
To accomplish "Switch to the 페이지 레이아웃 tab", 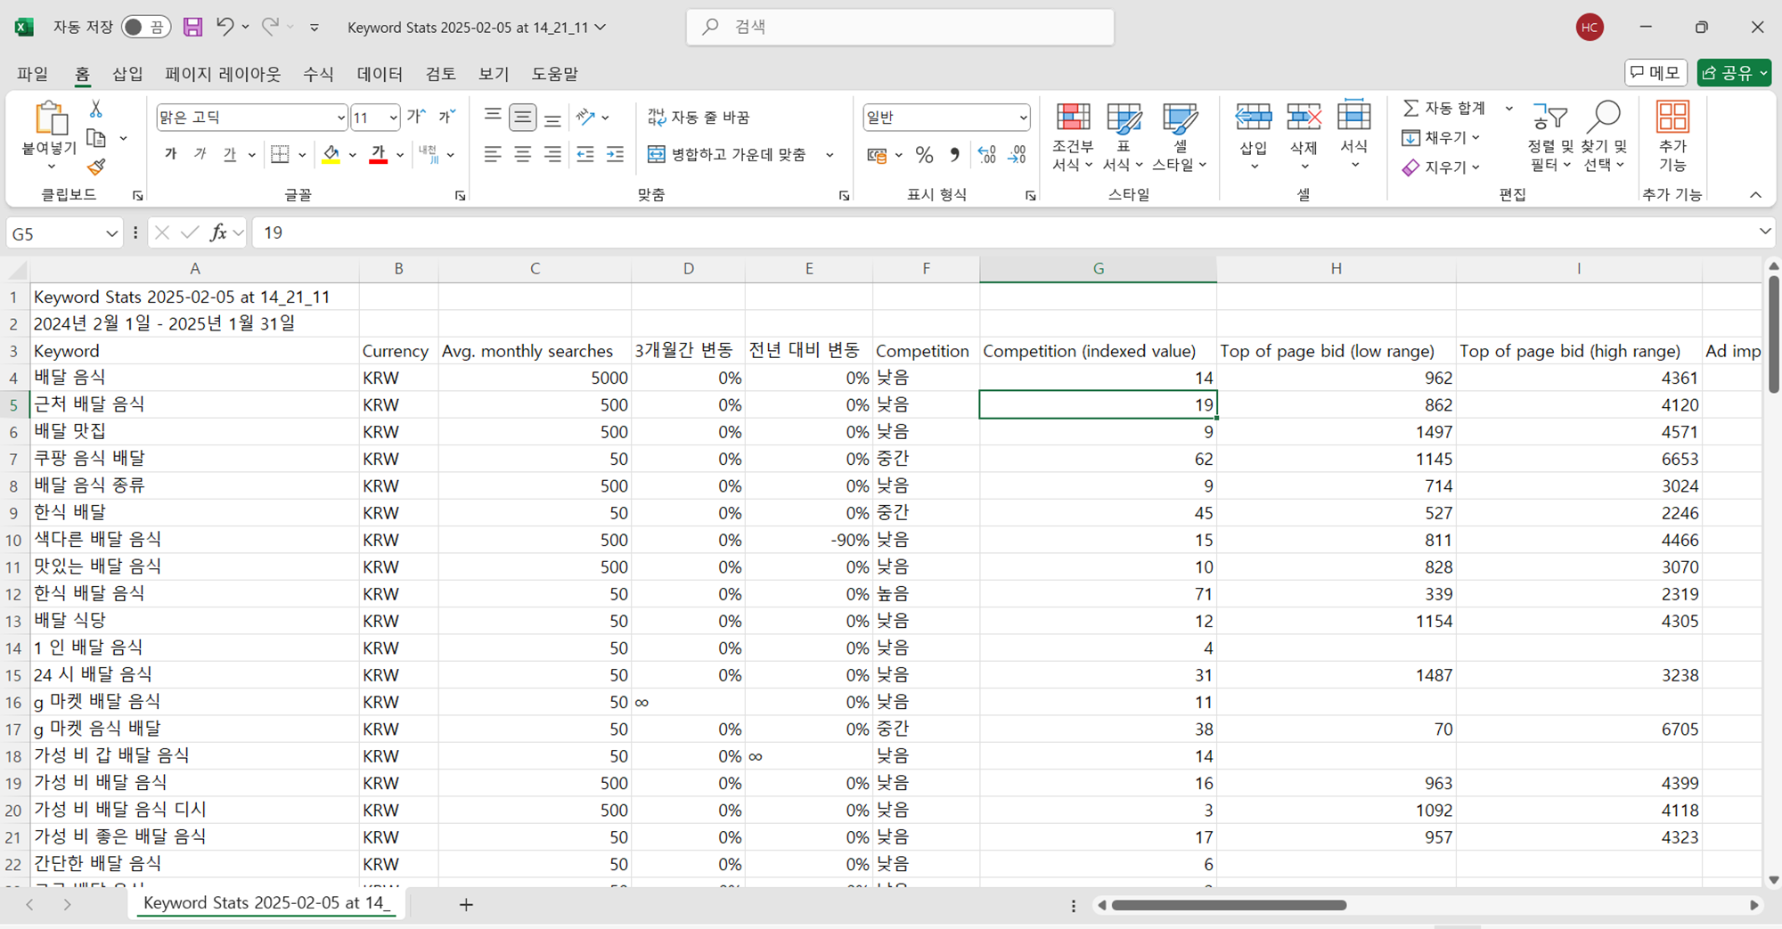I will click(x=223, y=74).
